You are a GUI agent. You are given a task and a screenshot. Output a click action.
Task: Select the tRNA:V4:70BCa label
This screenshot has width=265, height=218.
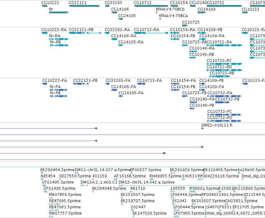pyautogui.click(x=173, y=16)
